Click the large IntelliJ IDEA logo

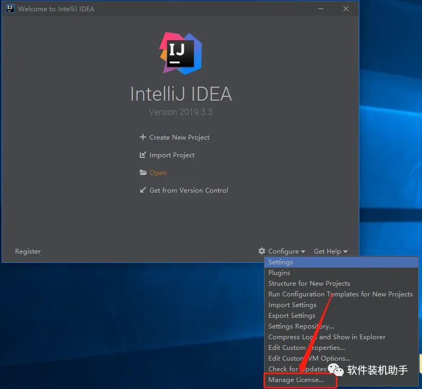click(180, 54)
